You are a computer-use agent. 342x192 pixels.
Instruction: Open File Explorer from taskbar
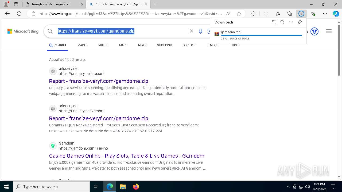point(123,187)
